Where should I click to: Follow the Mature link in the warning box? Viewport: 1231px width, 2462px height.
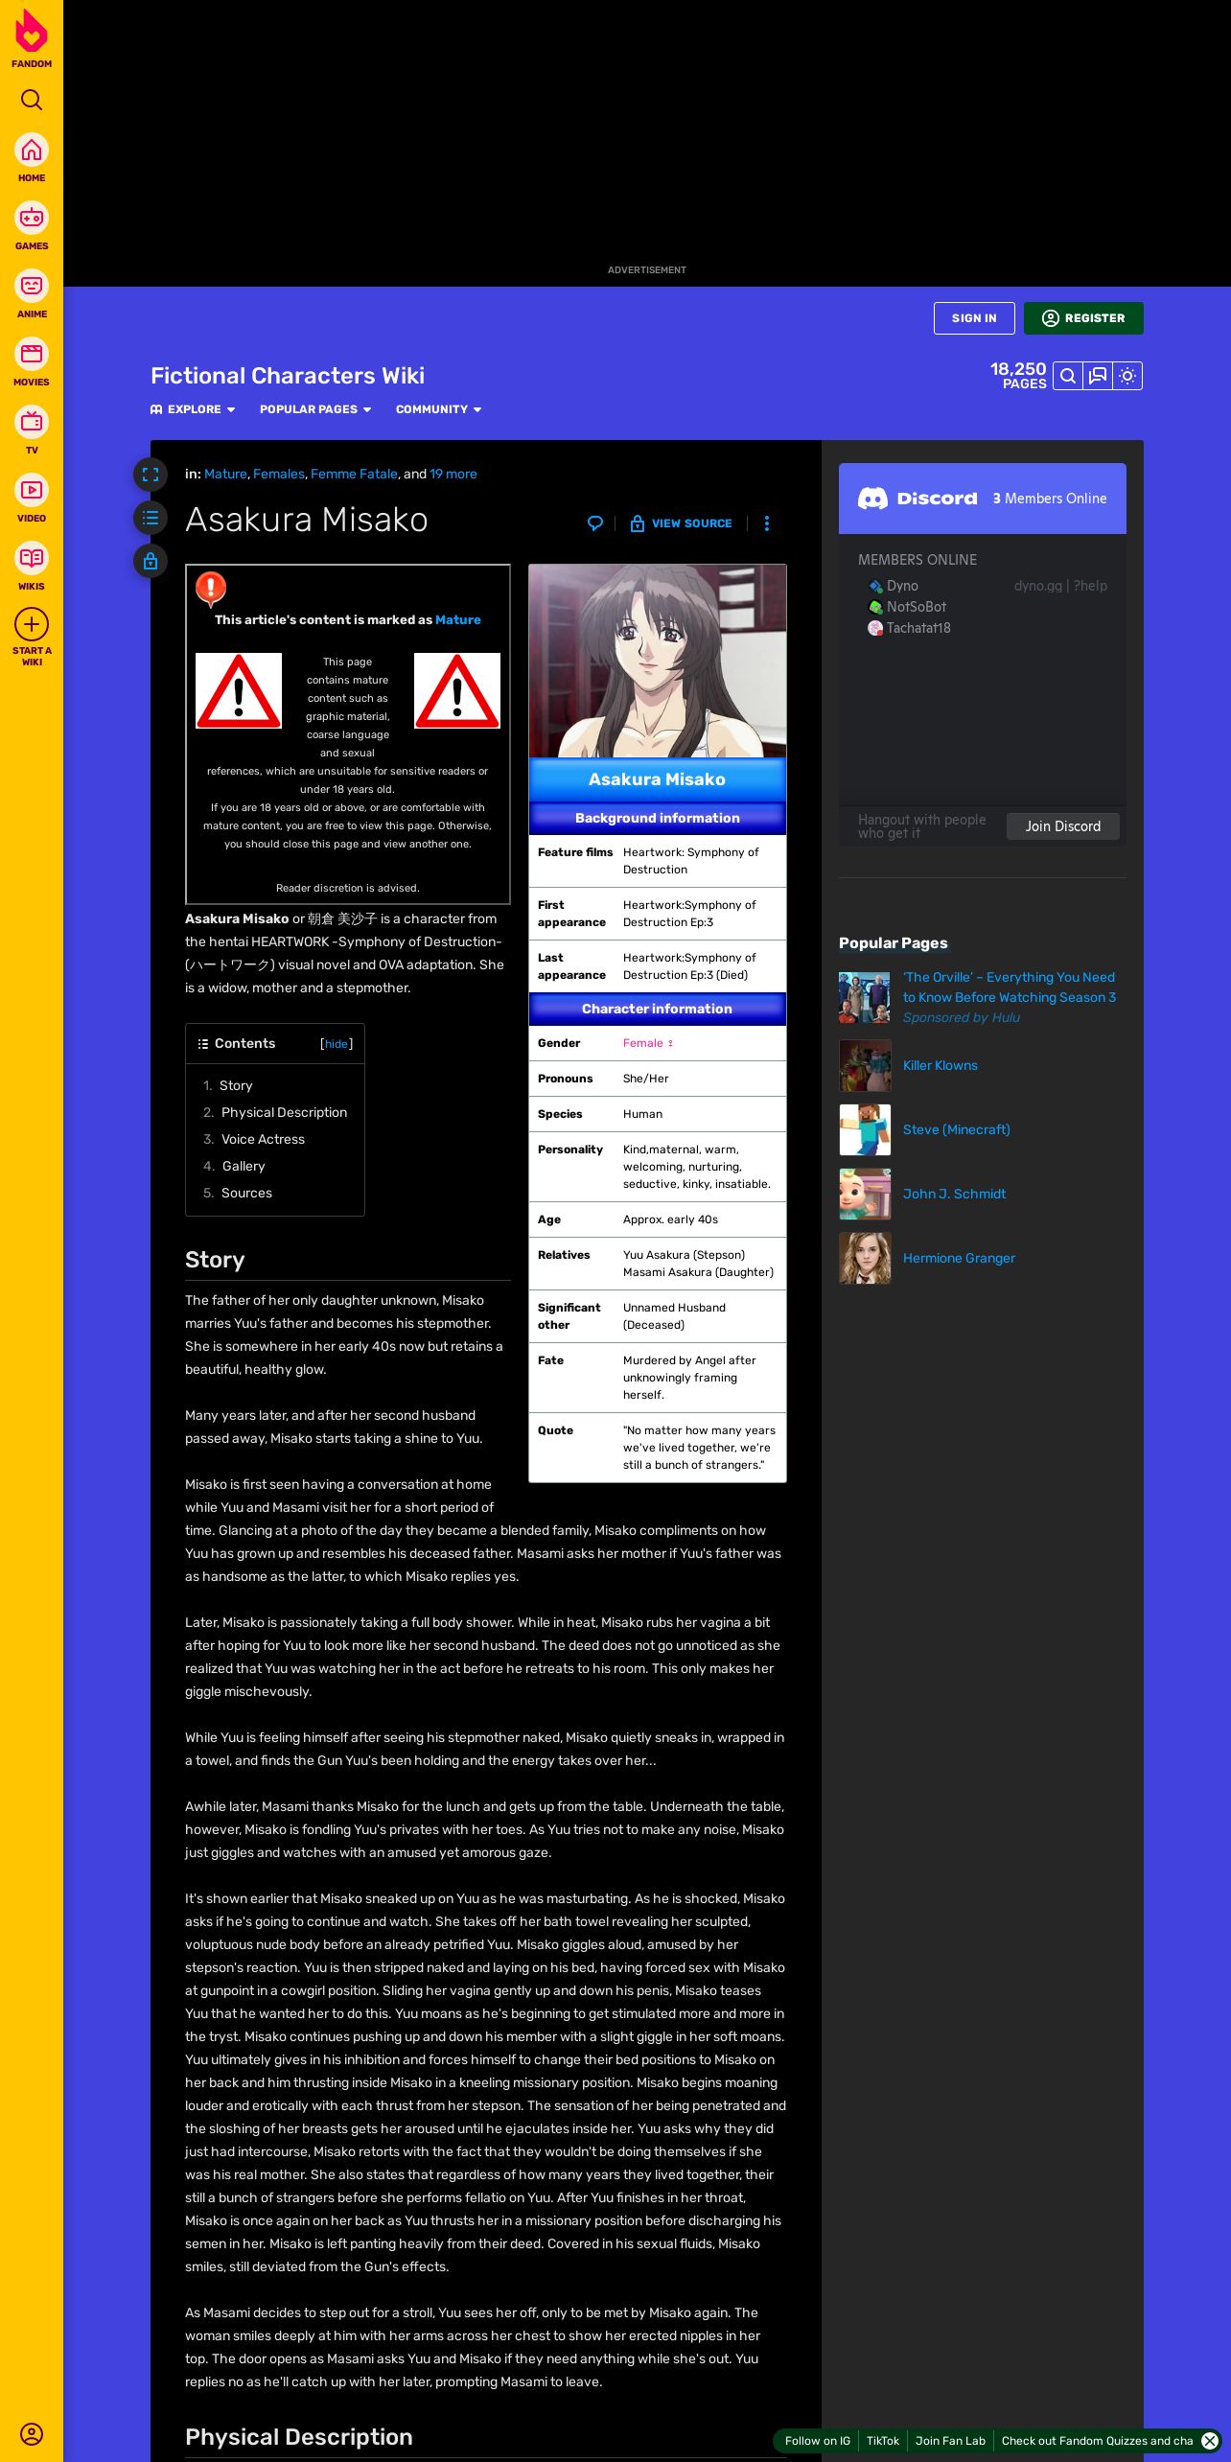(458, 620)
